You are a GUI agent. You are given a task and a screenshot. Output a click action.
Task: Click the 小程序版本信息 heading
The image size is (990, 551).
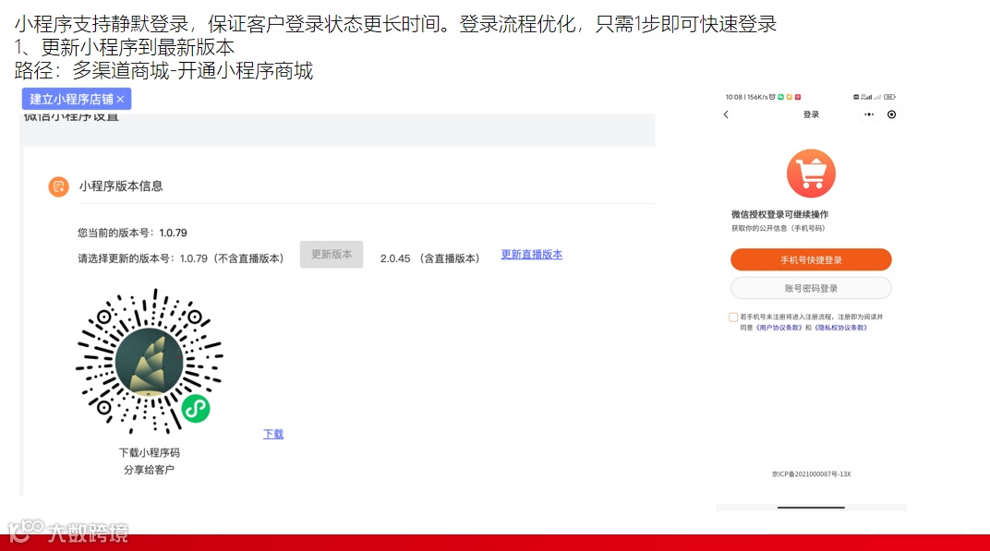[121, 186]
